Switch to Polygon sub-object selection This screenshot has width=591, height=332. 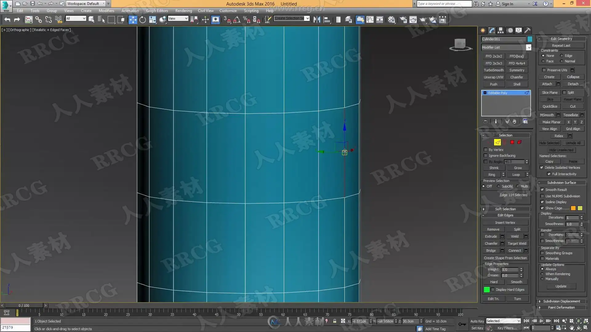512,142
